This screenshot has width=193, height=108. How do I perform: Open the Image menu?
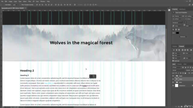pyautogui.click(x=10, y=1)
